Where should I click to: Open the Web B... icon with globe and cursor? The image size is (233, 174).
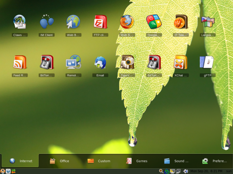point(73,22)
